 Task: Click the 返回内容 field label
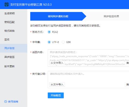[x=38, y=52]
